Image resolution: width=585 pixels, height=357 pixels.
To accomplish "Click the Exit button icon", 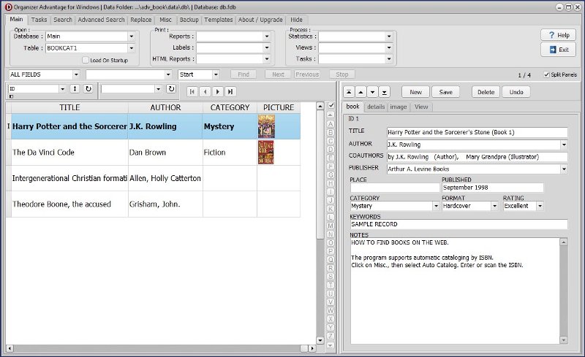I will tap(553, 50).
